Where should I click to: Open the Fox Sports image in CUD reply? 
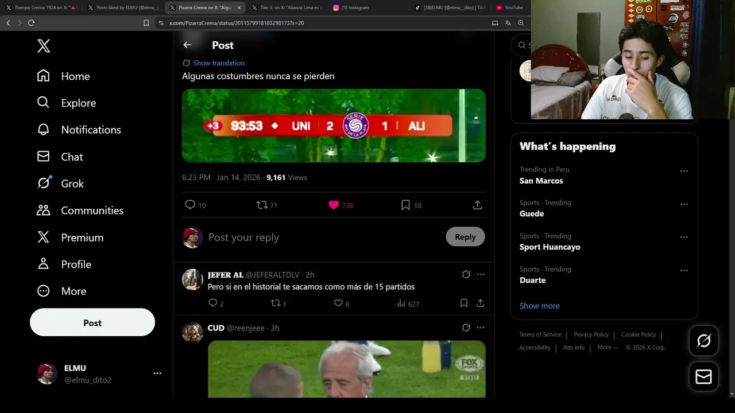(x=347, y=369)
